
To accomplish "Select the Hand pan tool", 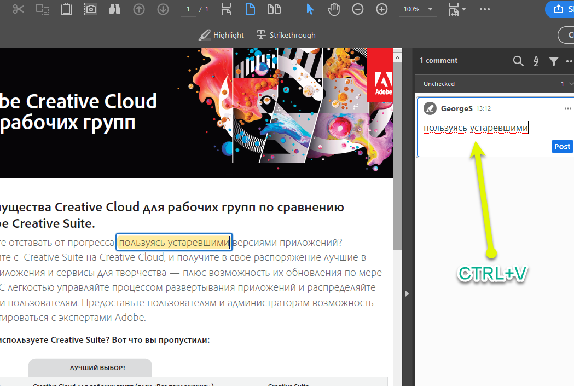I will [334, 9].
